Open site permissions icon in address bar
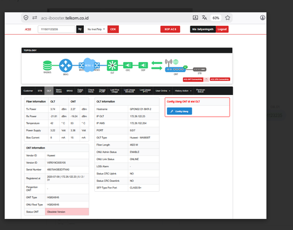 click(35, 18)
